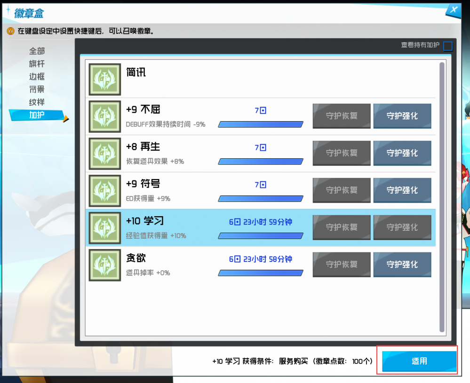Viewport: 470px width, 383px height.
Task: Select the +10 学习 badge icon
Action: [104, 227]
